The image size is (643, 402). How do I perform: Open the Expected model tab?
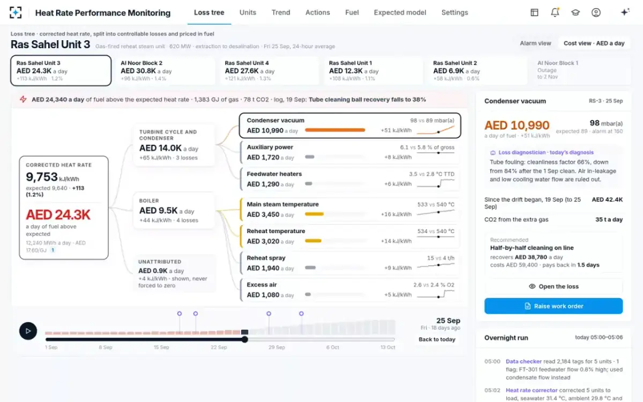[400, 12]
